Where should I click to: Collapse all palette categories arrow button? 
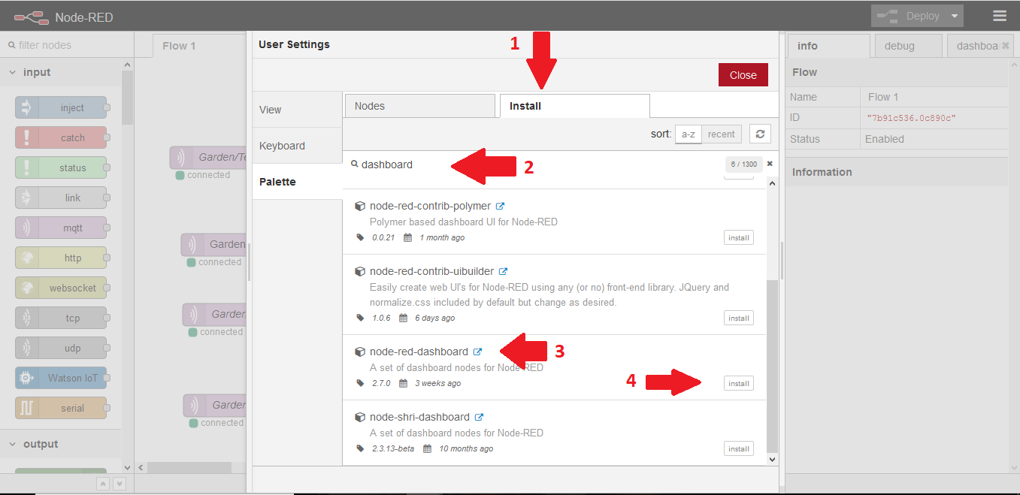(x=104, y=484)
